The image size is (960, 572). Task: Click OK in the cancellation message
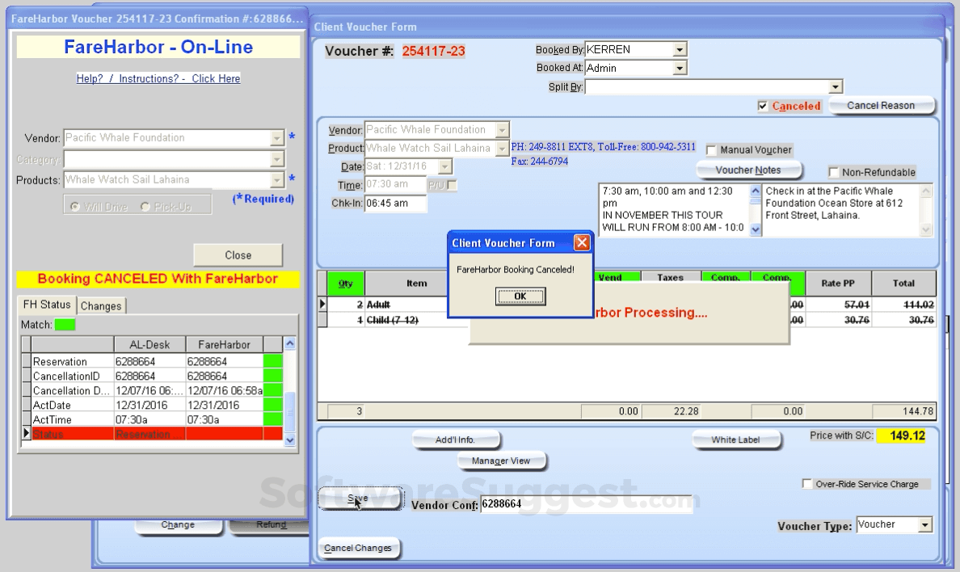pyautogui.click(x=520, y=297)
